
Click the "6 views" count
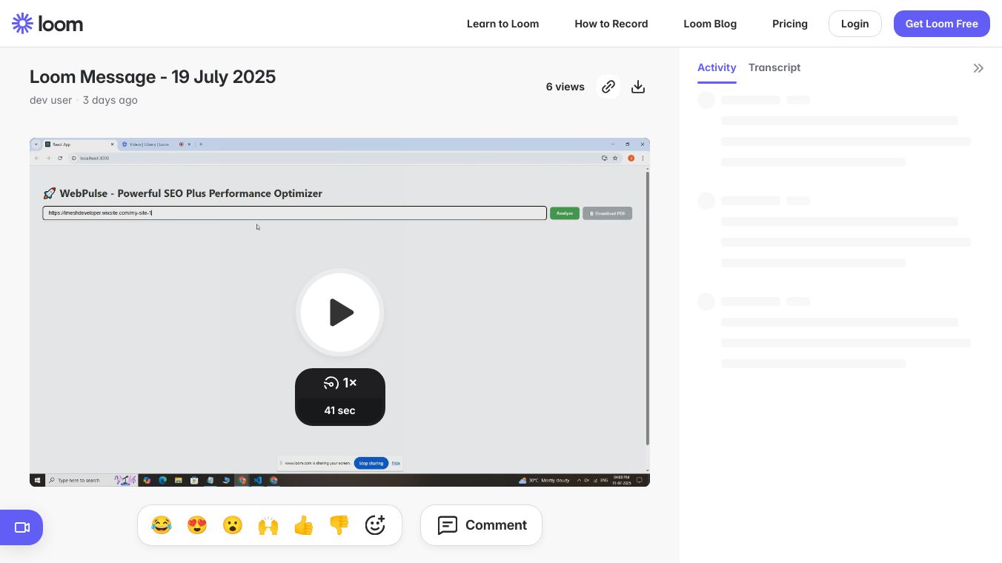pyautogui.click(x=565, y=87)
